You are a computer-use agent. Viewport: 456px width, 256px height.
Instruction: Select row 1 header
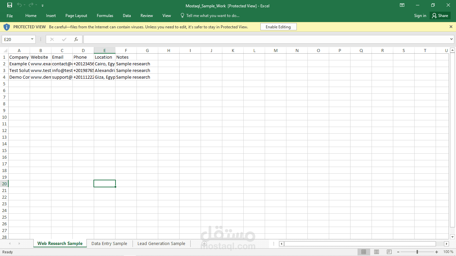click(x=4, y=57)
